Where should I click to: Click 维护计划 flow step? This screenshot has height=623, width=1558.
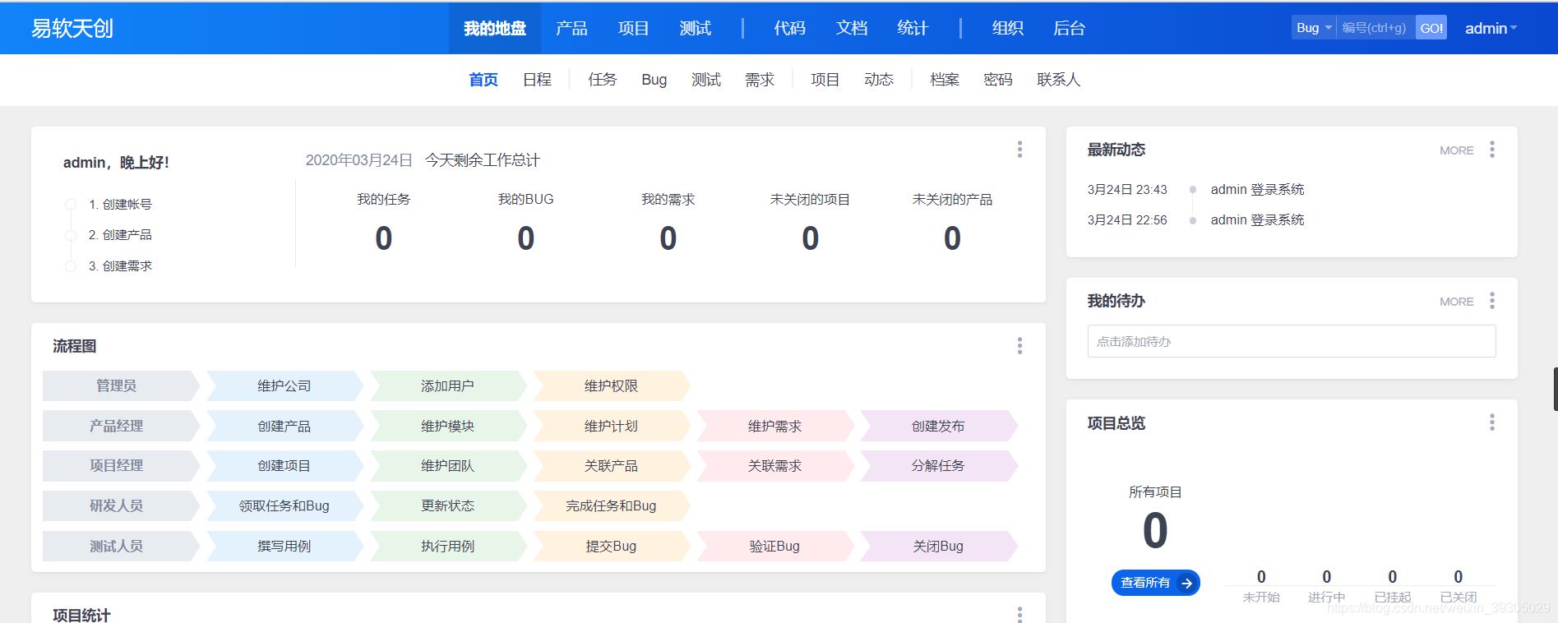coord(612,426)
